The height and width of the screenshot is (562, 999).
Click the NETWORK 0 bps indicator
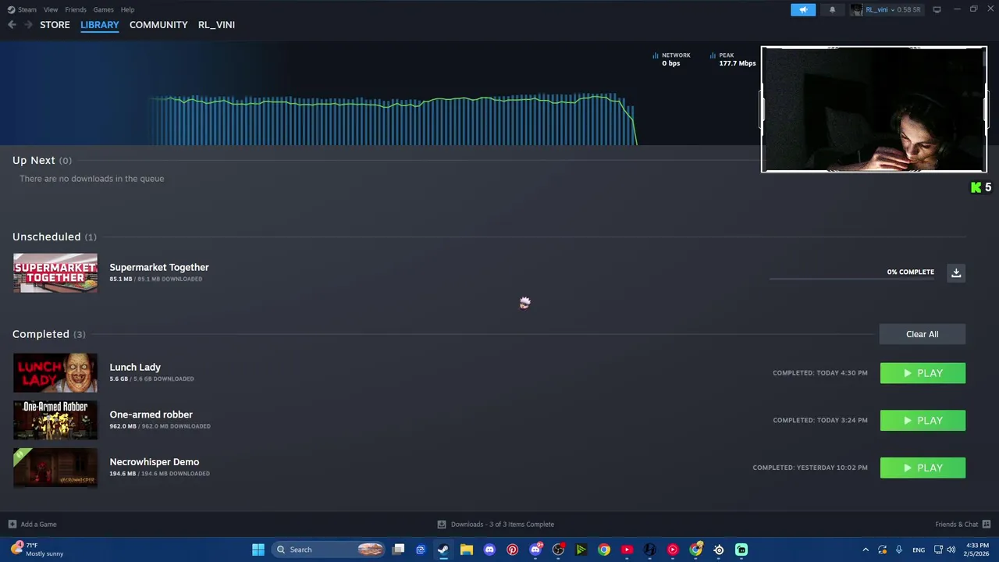pos(671,59)
